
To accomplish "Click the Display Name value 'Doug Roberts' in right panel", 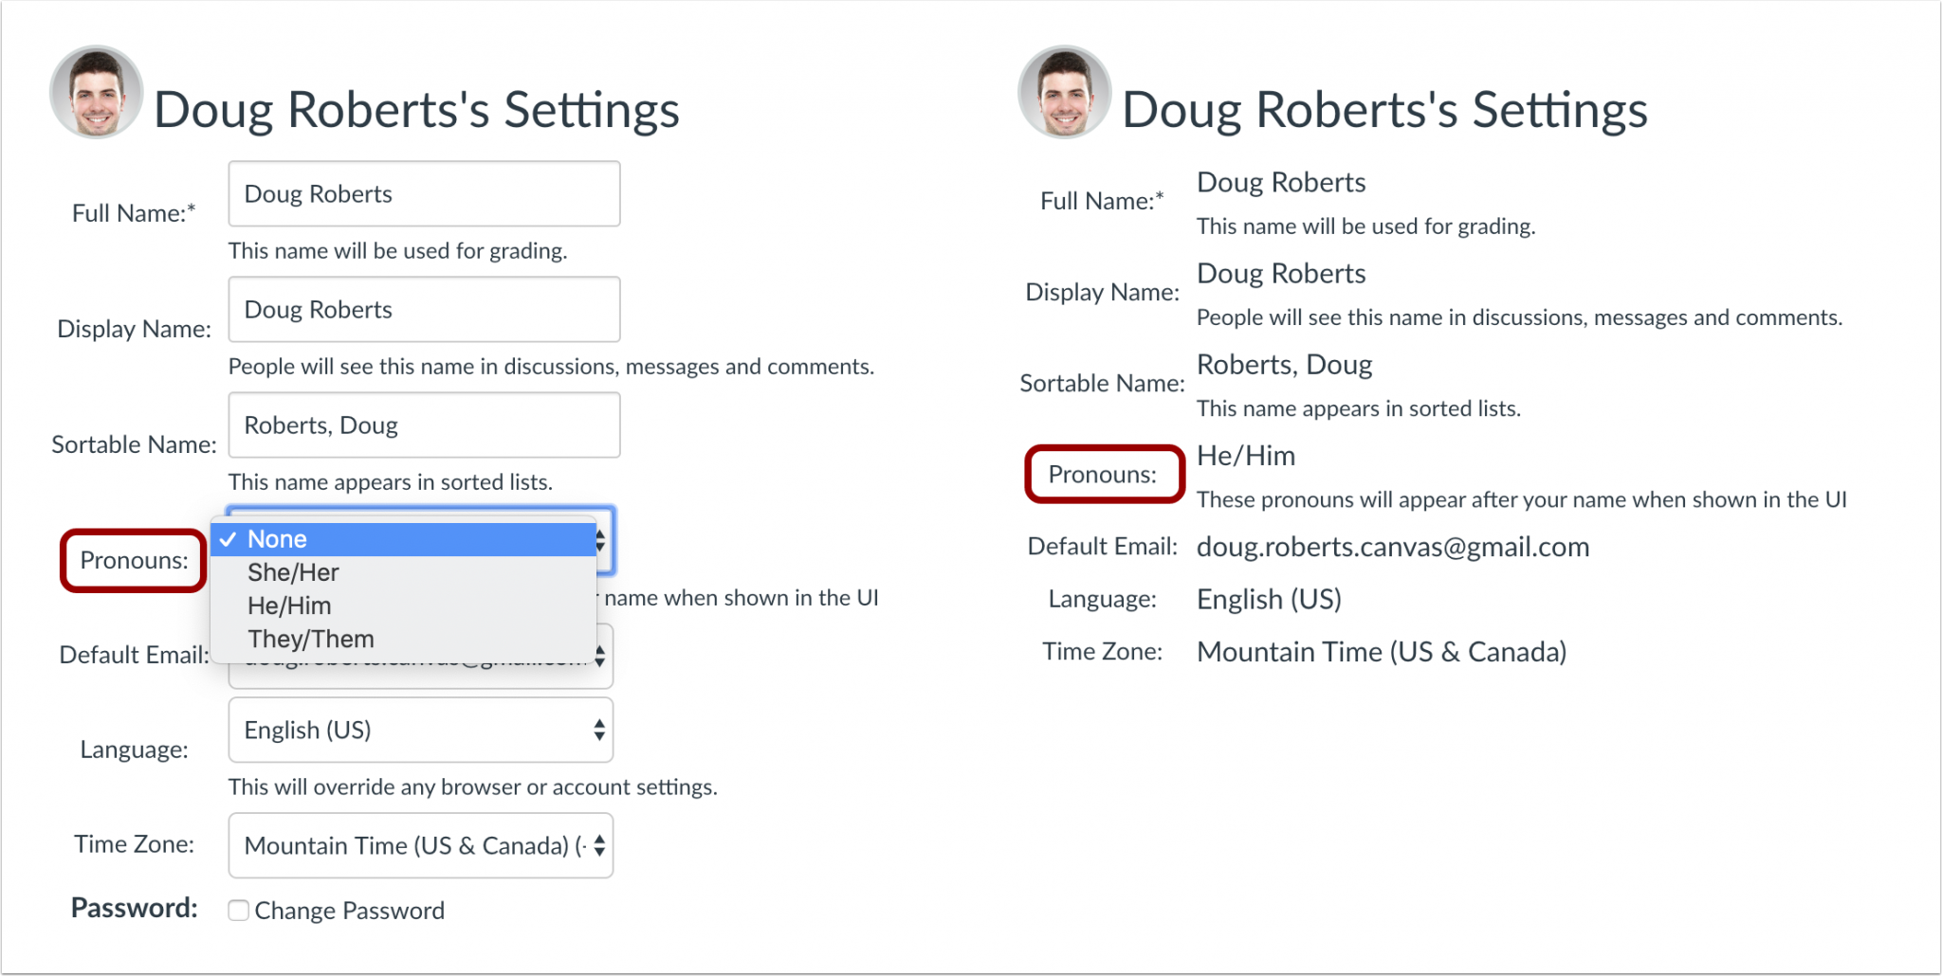I will click(1281, 273).
